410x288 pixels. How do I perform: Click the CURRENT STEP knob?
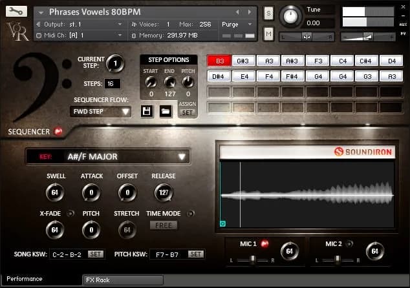[x=115, y=63]
